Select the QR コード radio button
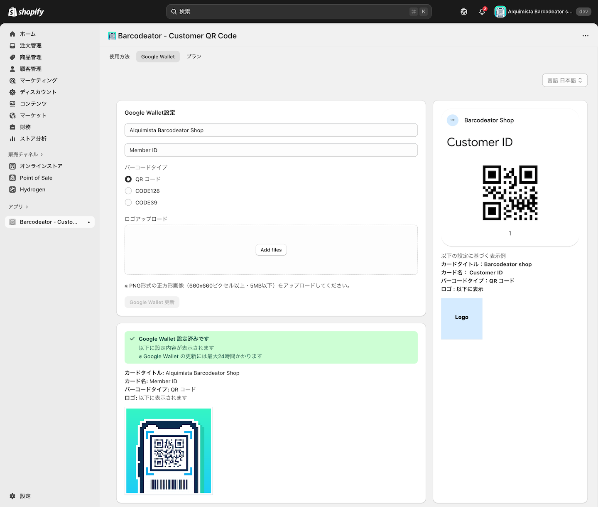Screen dimensions: 598x507 coord(128,179)
